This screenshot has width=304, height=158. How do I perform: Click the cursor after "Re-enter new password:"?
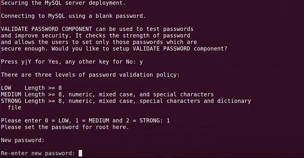pyautogui.click(x=80, y=153)
